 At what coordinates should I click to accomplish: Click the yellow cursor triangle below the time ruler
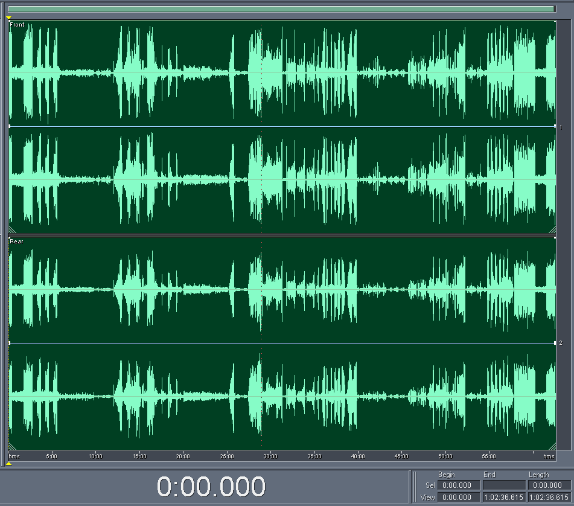click(x=8, y=463)
